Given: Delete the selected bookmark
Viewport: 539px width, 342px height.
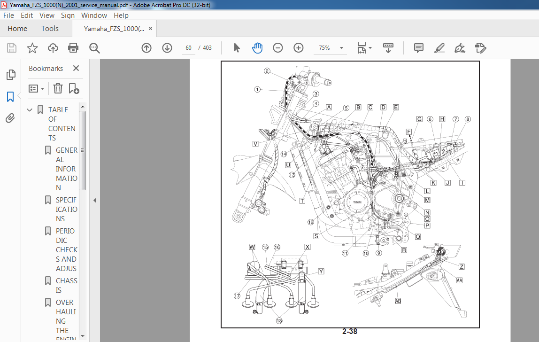Looking at the screenshot, I should point(58,89).
